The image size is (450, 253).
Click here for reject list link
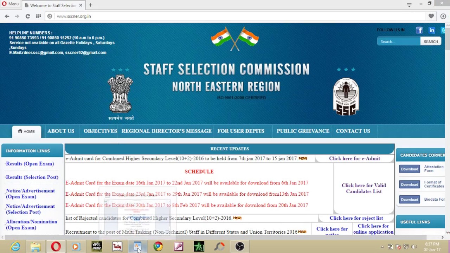[x=356, y=218]
